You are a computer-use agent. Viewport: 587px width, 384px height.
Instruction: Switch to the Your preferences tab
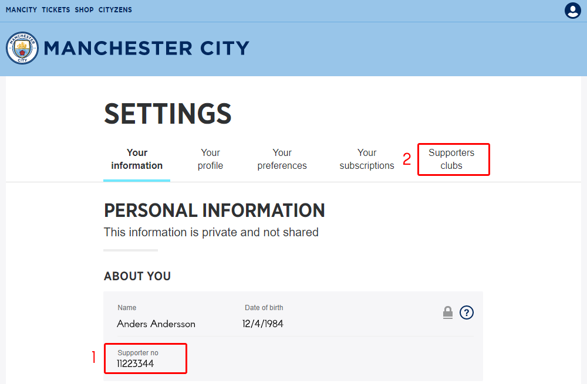click(282, 159)
